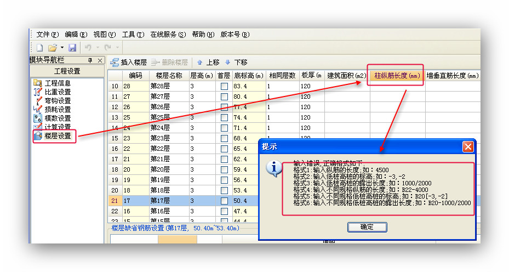Click the 底标高(m) column header

[249, 76]
